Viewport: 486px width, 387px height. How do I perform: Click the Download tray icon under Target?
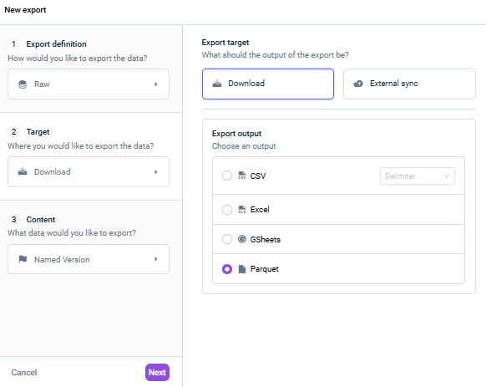[23, 171]
